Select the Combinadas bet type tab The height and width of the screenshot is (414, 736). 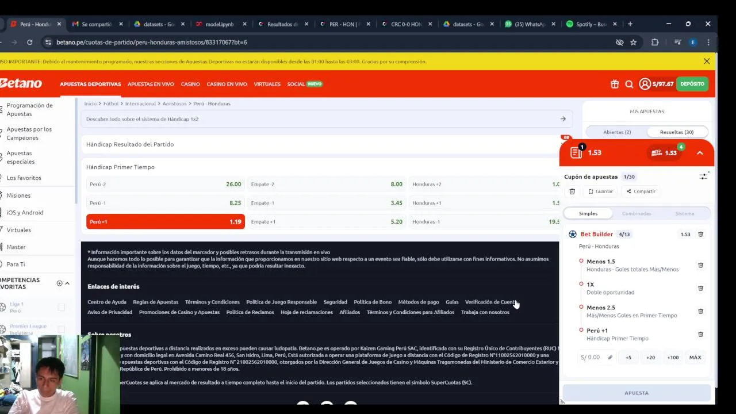637,213
